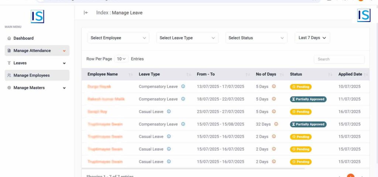
Task: Expand the Last 7 Days date filter
Action: point(312,38)
